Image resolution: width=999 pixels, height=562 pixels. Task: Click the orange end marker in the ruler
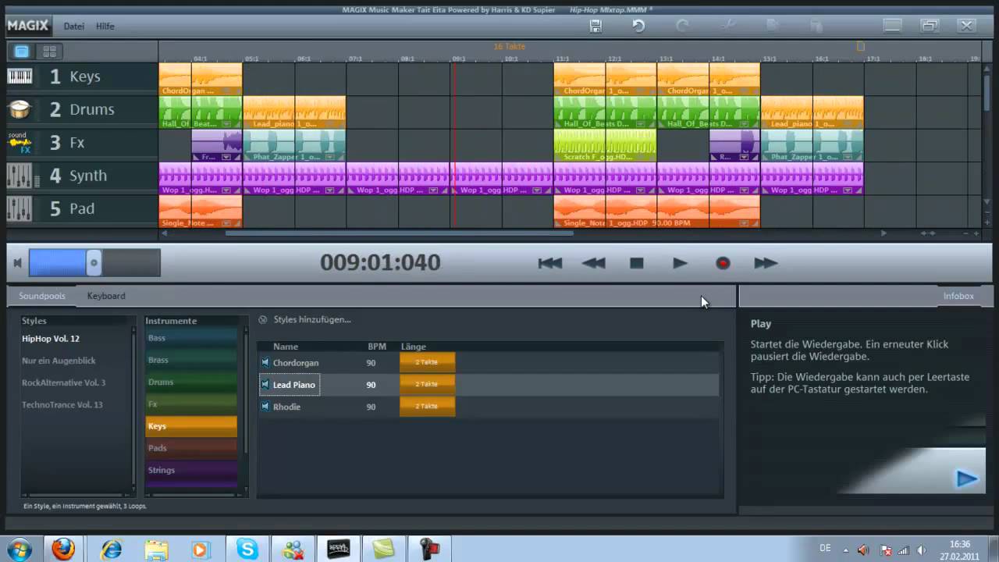coord(861,47)
